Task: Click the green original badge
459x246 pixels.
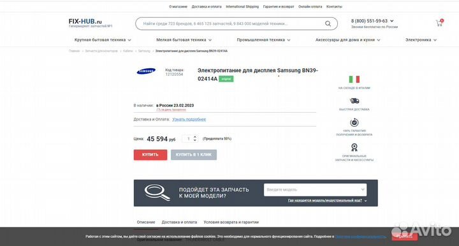Action: coord(226,79)
